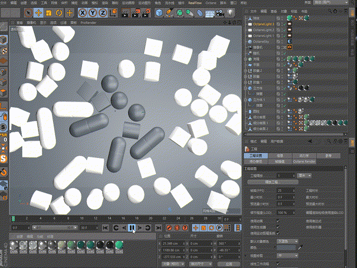Open the coordinate object mode dropdown
Screen dimensions: 357x268
click(173, 264)
